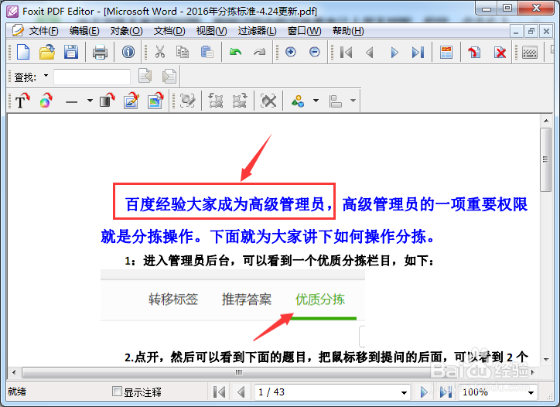Zoom out with the minus magnifier icon

[315, 52]
